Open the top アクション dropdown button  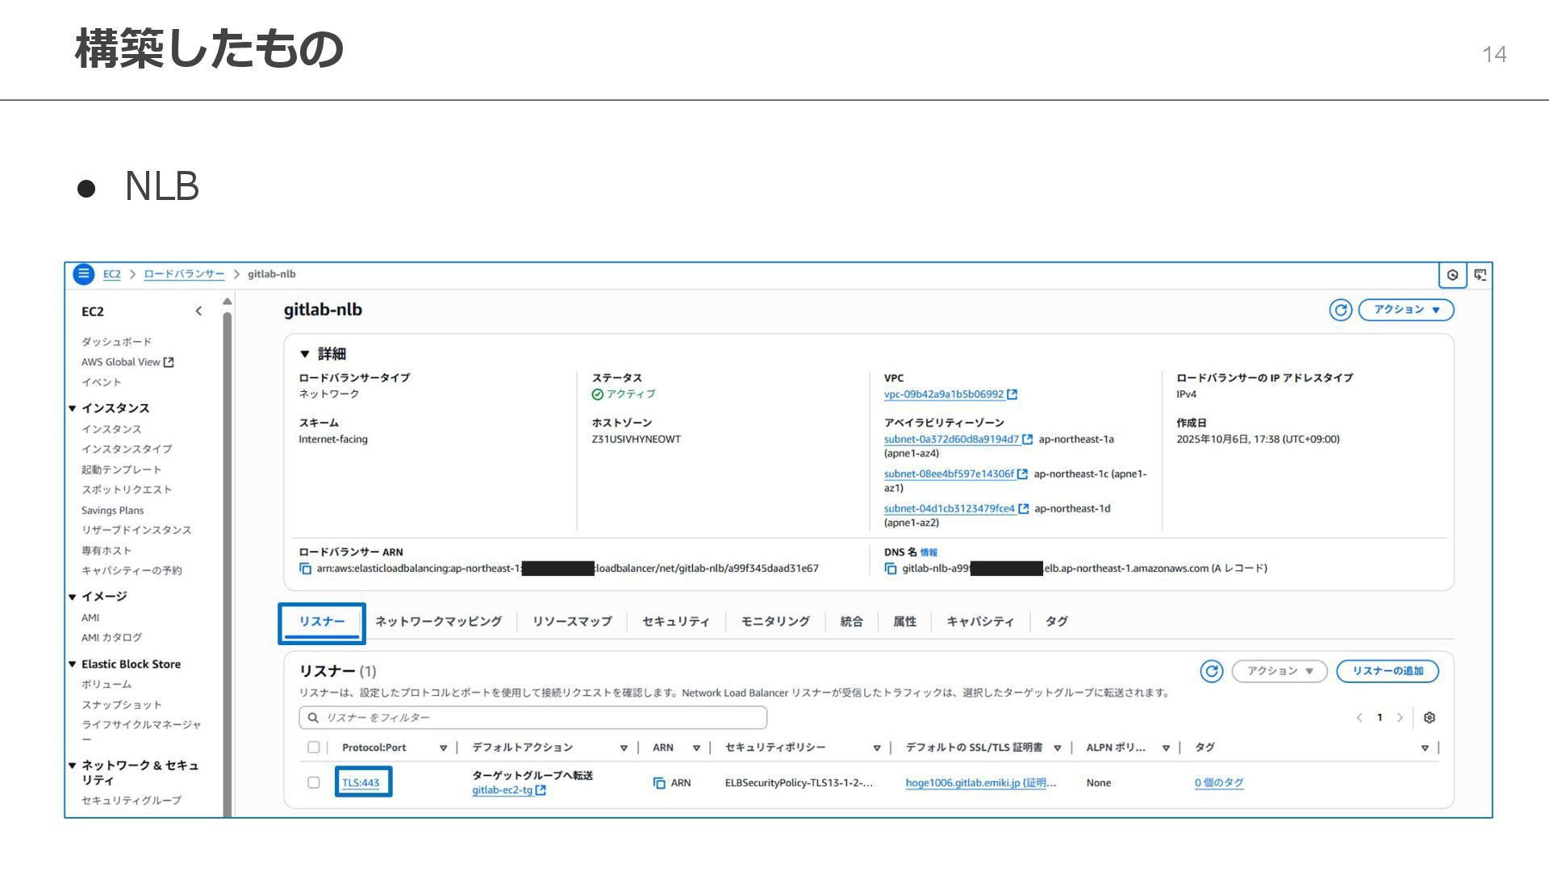click(x=1406, y=310)
